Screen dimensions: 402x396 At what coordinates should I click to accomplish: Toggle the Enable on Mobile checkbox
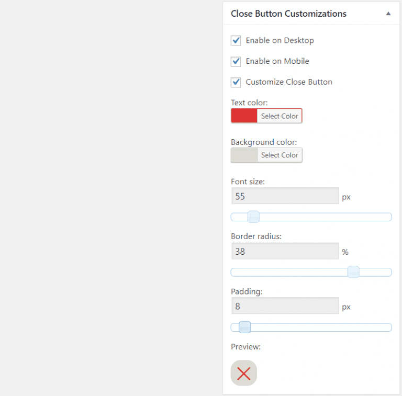point(236,61)
